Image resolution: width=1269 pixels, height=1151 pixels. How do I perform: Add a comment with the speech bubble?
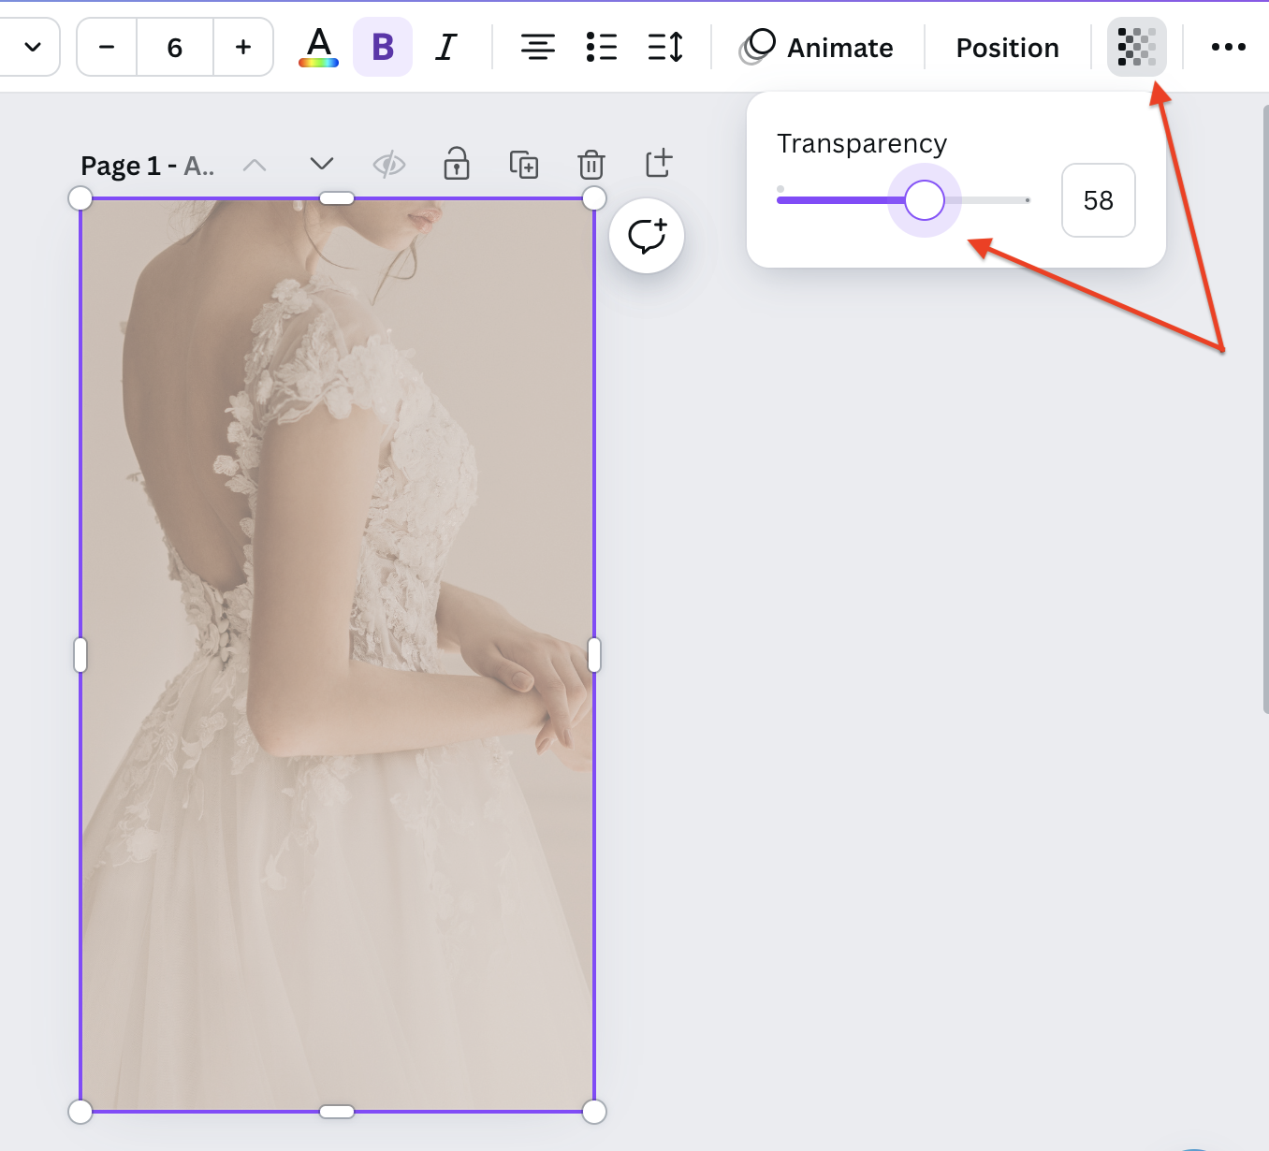coord(646,236)
